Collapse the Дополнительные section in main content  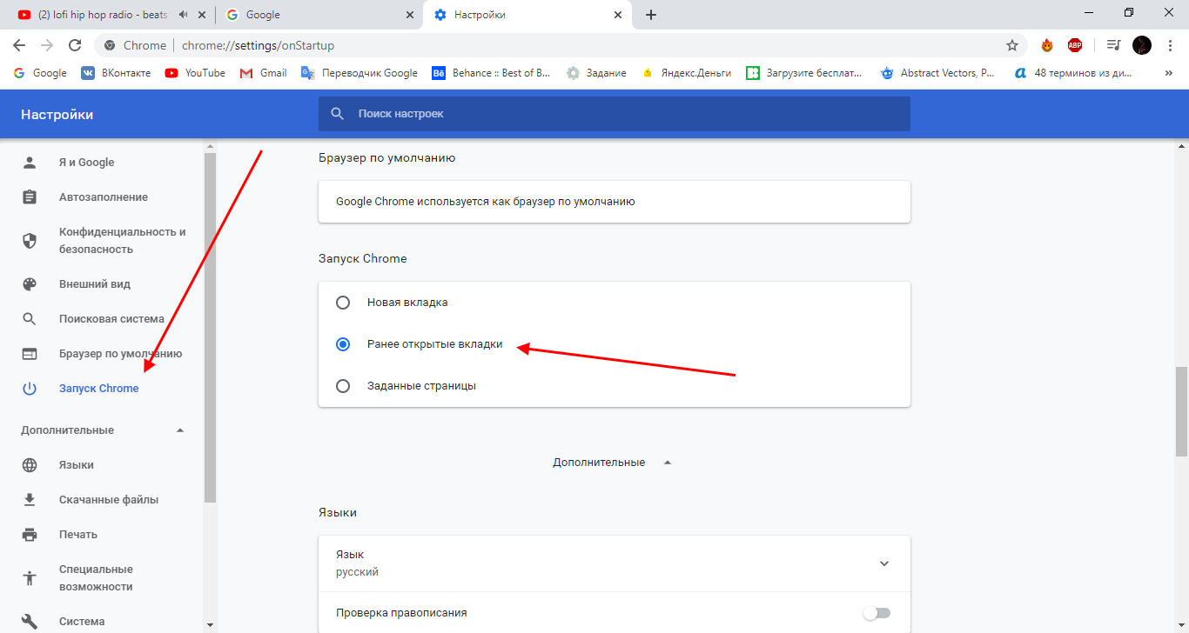[614, 463]
